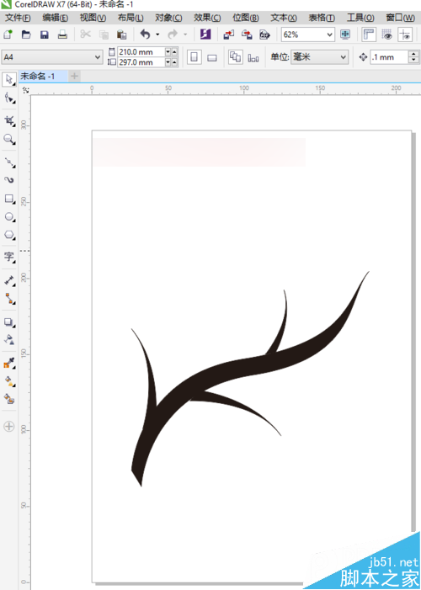
Task: Select the Parallel Dimension tool
Action: coord(9,281)
